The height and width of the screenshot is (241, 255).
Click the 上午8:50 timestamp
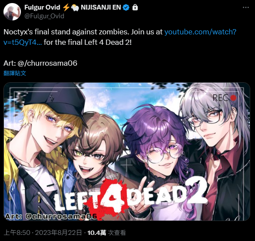(17, 233)
